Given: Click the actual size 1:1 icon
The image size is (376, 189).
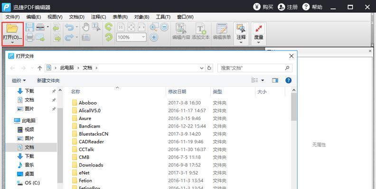Looking at the screenshot, I should click(121, 27).
